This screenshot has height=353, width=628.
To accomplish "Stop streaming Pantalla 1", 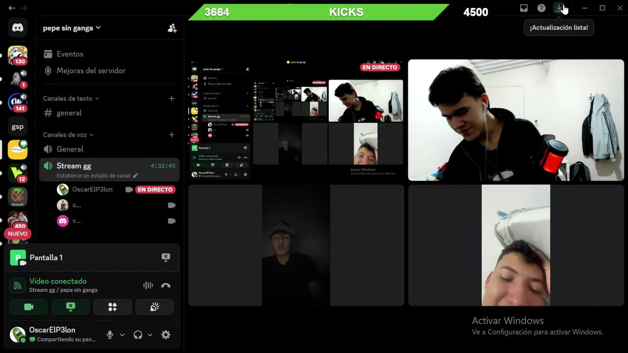I will (x=166, y=257).
